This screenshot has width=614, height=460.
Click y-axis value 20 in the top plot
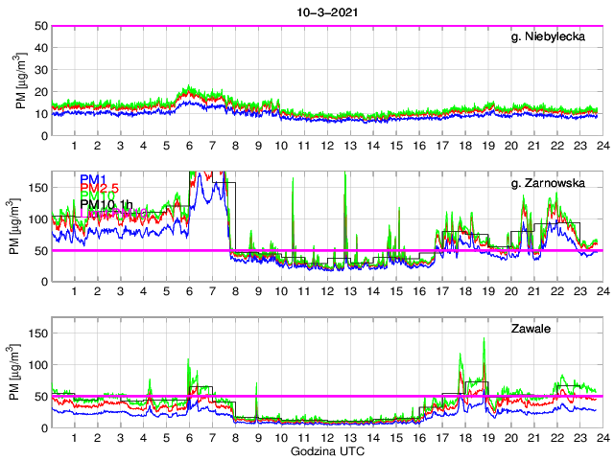coord(41,92)
